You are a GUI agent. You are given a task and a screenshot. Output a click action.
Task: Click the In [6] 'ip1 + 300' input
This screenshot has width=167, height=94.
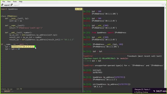[x=96, y=19]
